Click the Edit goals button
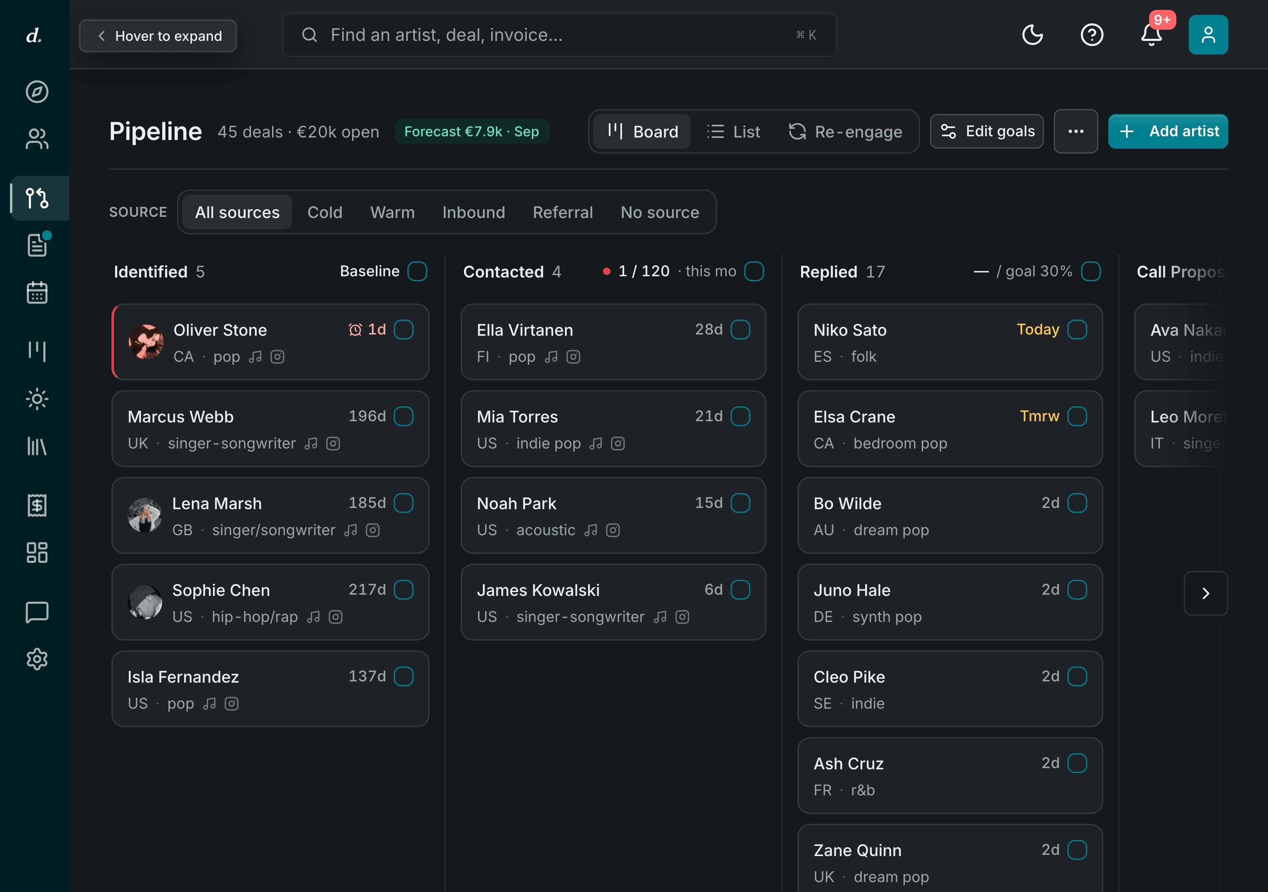This screenshot has height=892, width=1268. (987, 132)
